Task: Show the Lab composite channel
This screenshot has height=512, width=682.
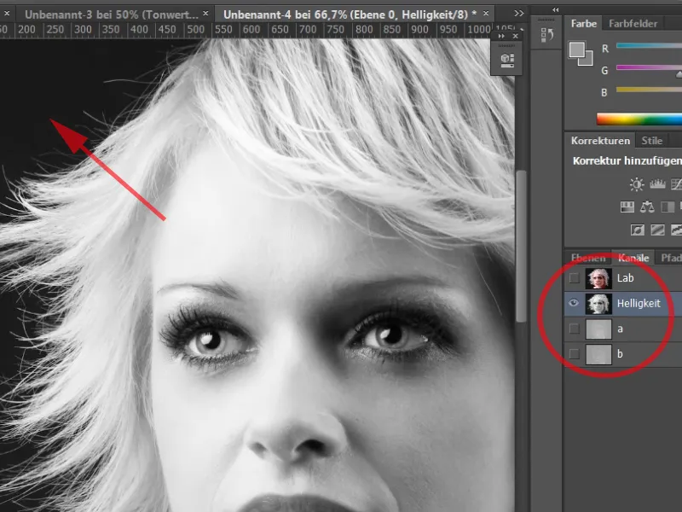Action: [574, 278]
